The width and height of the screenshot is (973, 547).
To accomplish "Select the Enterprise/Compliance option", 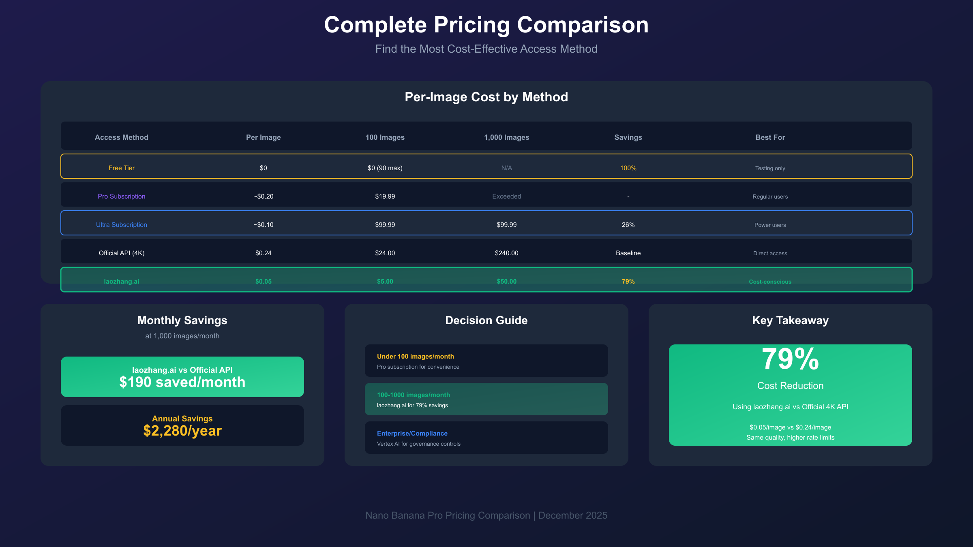I will click(486, 438).
